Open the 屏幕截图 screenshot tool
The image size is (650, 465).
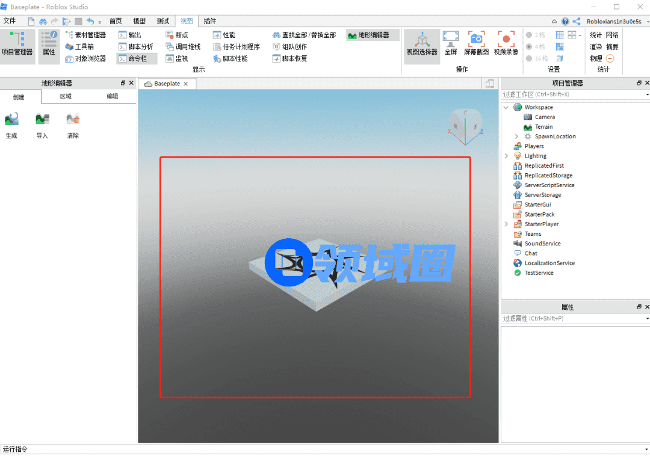476,43
